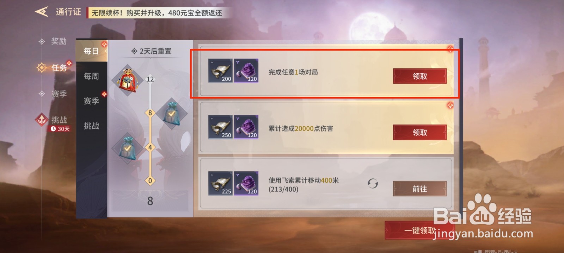
Task: Select the blue pouch reward at milestone 8
Action: pyautogui.click(x=172, y=113)
